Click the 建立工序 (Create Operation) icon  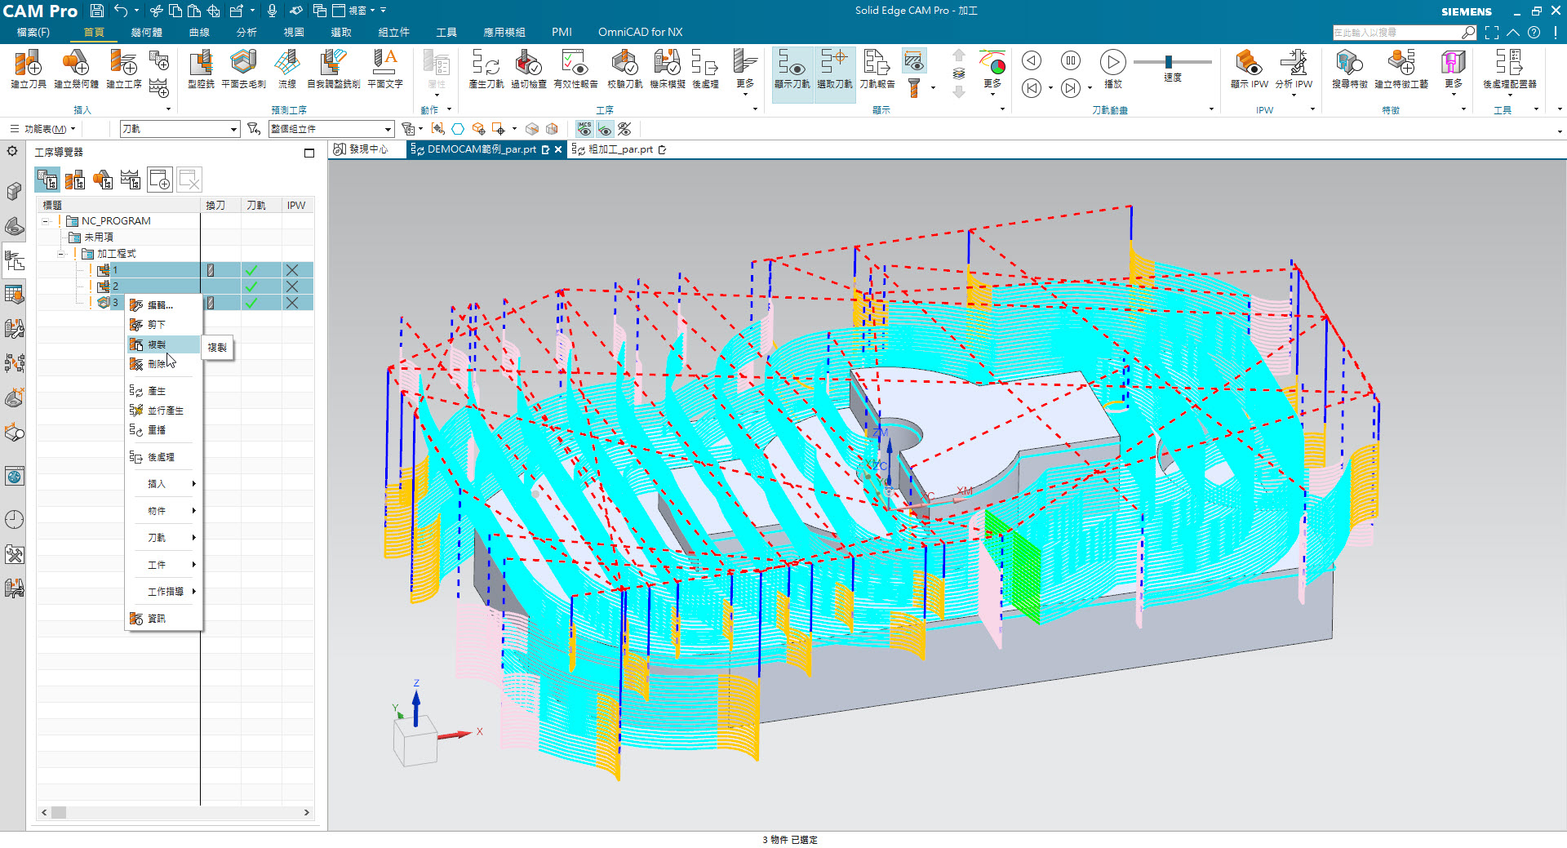tap(123, 69)
